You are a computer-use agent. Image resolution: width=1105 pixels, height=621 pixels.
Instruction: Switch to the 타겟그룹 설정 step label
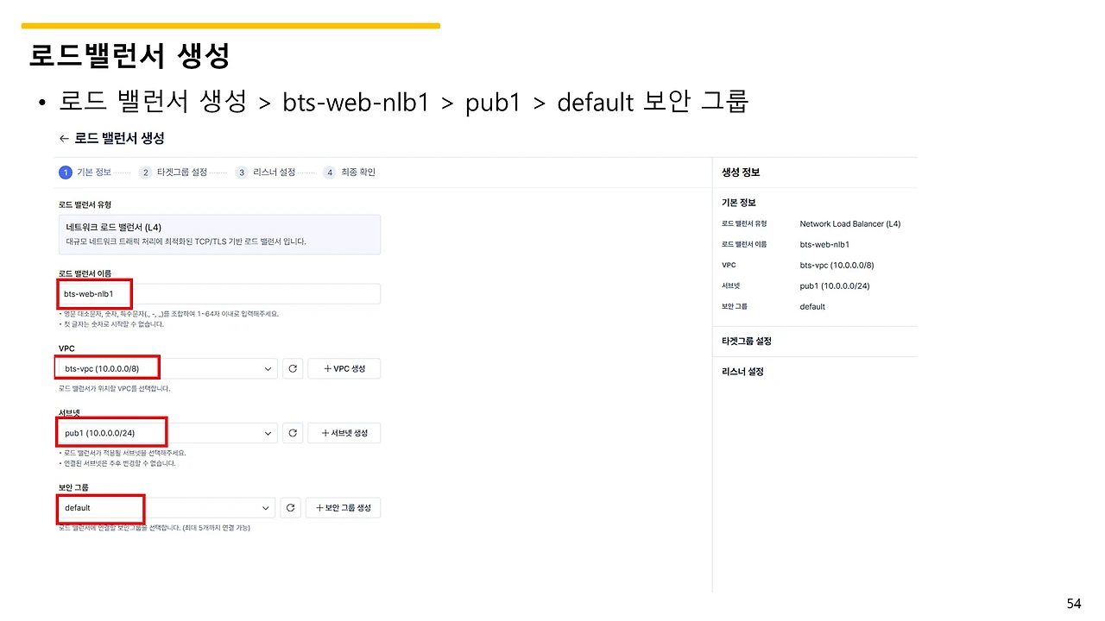(x=182, y=172)
